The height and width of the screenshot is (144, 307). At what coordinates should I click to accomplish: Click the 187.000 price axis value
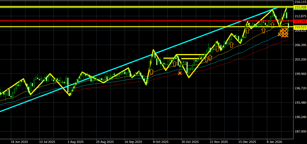[300, 131]
